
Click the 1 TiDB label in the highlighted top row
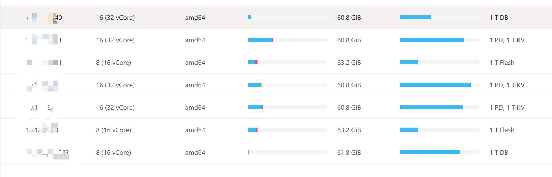tap(499, 18)
